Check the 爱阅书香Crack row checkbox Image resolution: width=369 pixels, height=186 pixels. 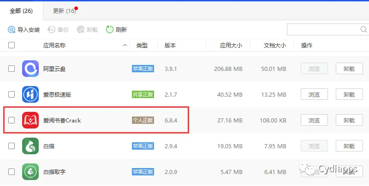(12, 120)
